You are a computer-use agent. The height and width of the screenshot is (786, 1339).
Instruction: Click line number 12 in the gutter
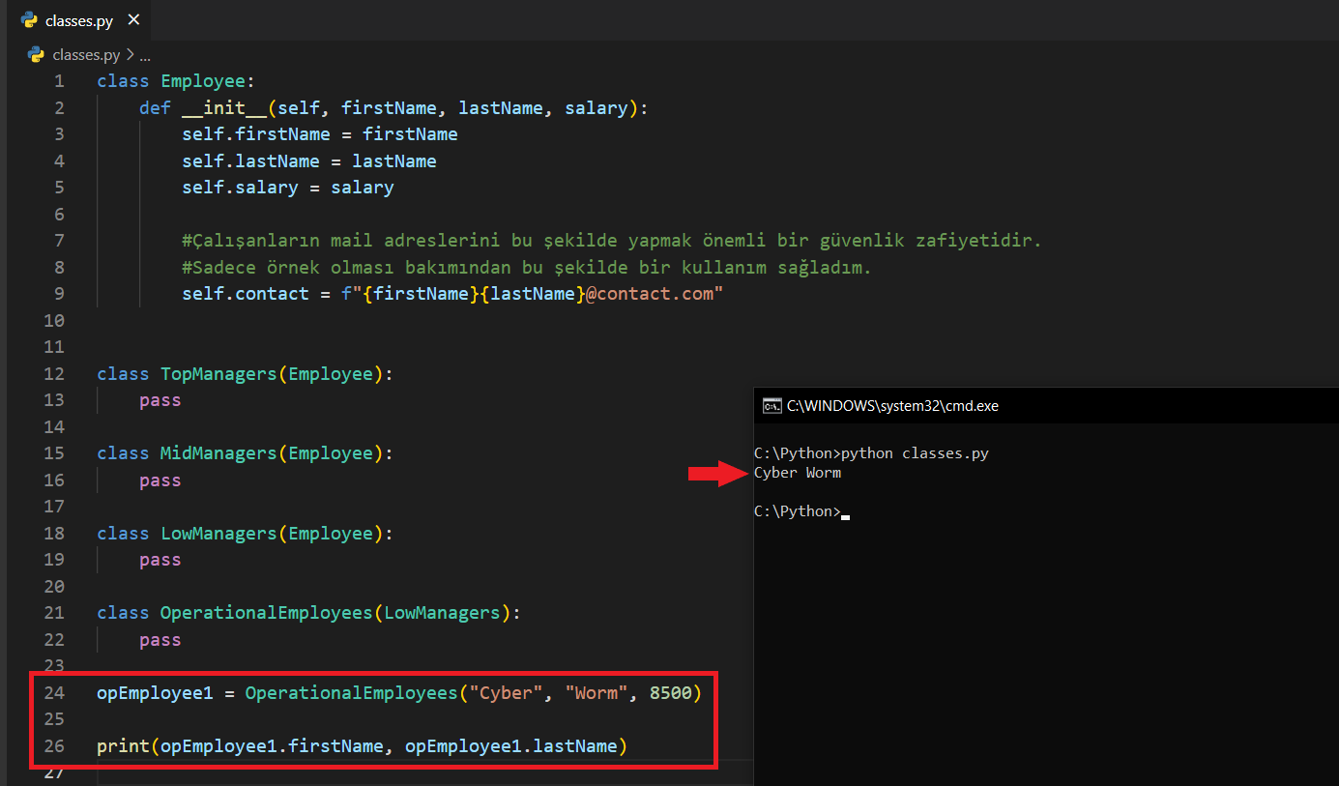pos(54,374)
